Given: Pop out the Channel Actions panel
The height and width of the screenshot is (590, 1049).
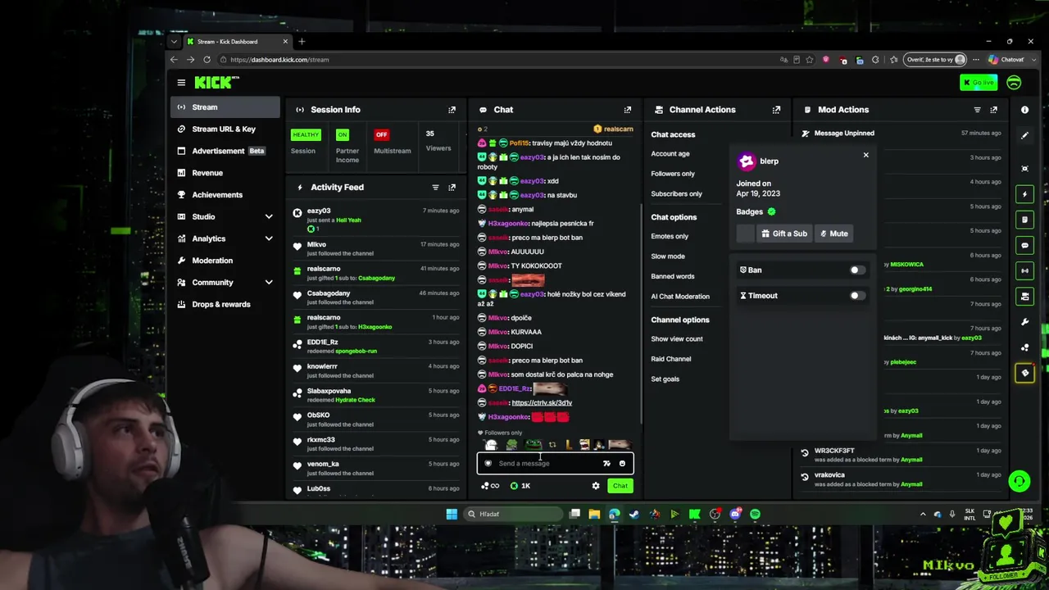Looking at the screenshot, I should coord(776,110).
